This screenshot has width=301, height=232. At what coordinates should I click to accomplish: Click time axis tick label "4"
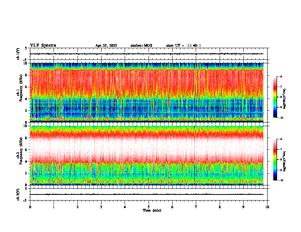(125, 207)
